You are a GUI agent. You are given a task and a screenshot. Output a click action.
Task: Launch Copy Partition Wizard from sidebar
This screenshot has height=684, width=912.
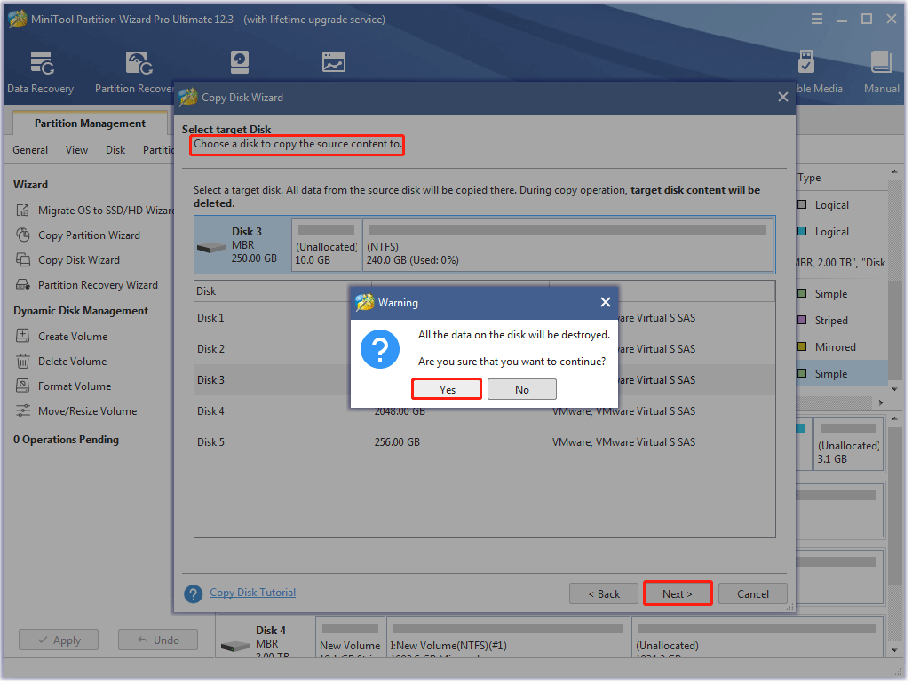pos(78,236)
